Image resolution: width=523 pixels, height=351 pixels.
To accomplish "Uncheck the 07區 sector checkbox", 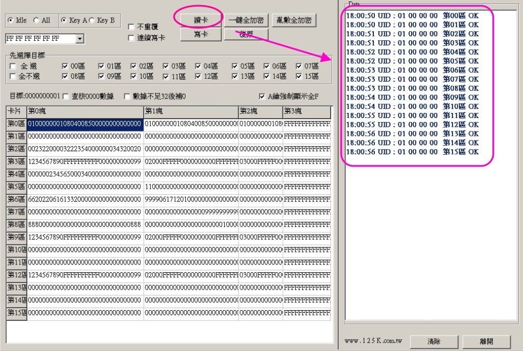I will (x=299, y=66).
